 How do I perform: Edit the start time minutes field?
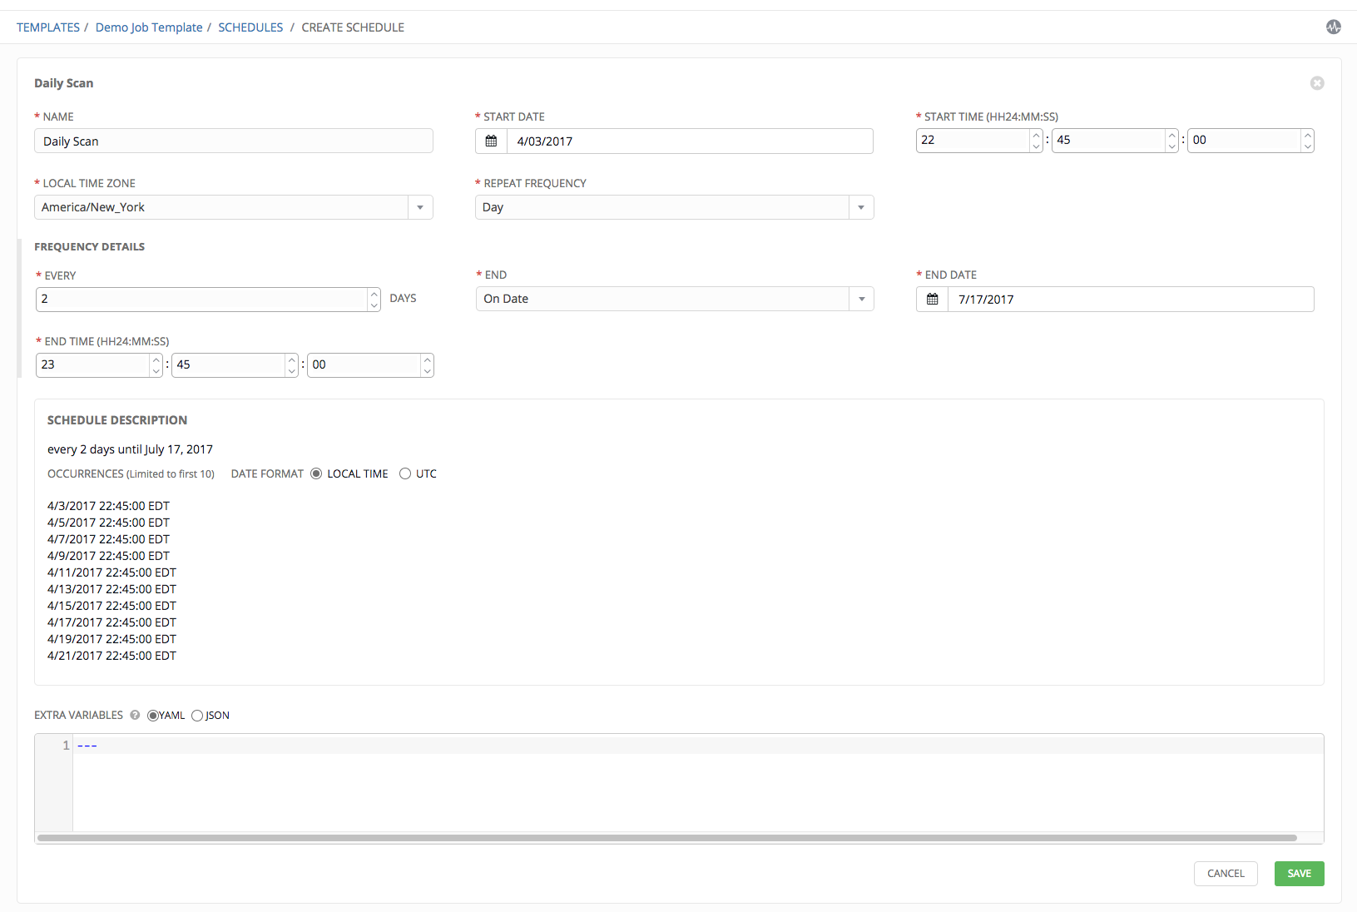coord(1109,141)
